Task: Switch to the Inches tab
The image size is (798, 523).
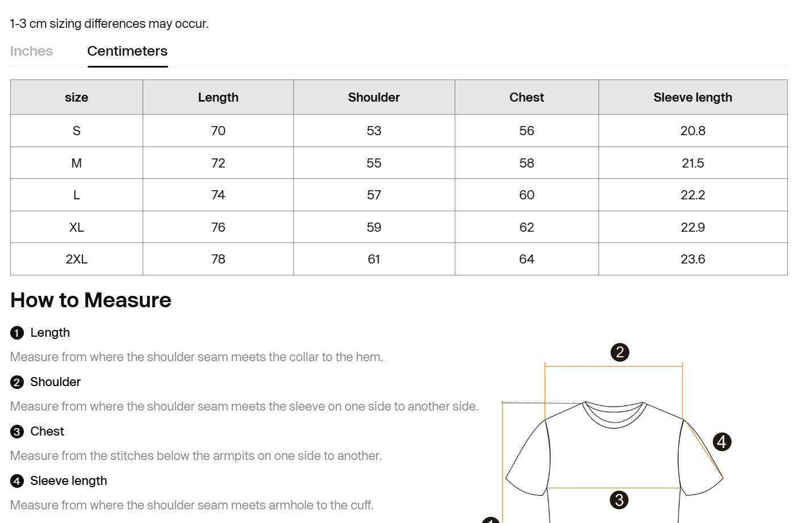Action: click(x=31, y=51)
